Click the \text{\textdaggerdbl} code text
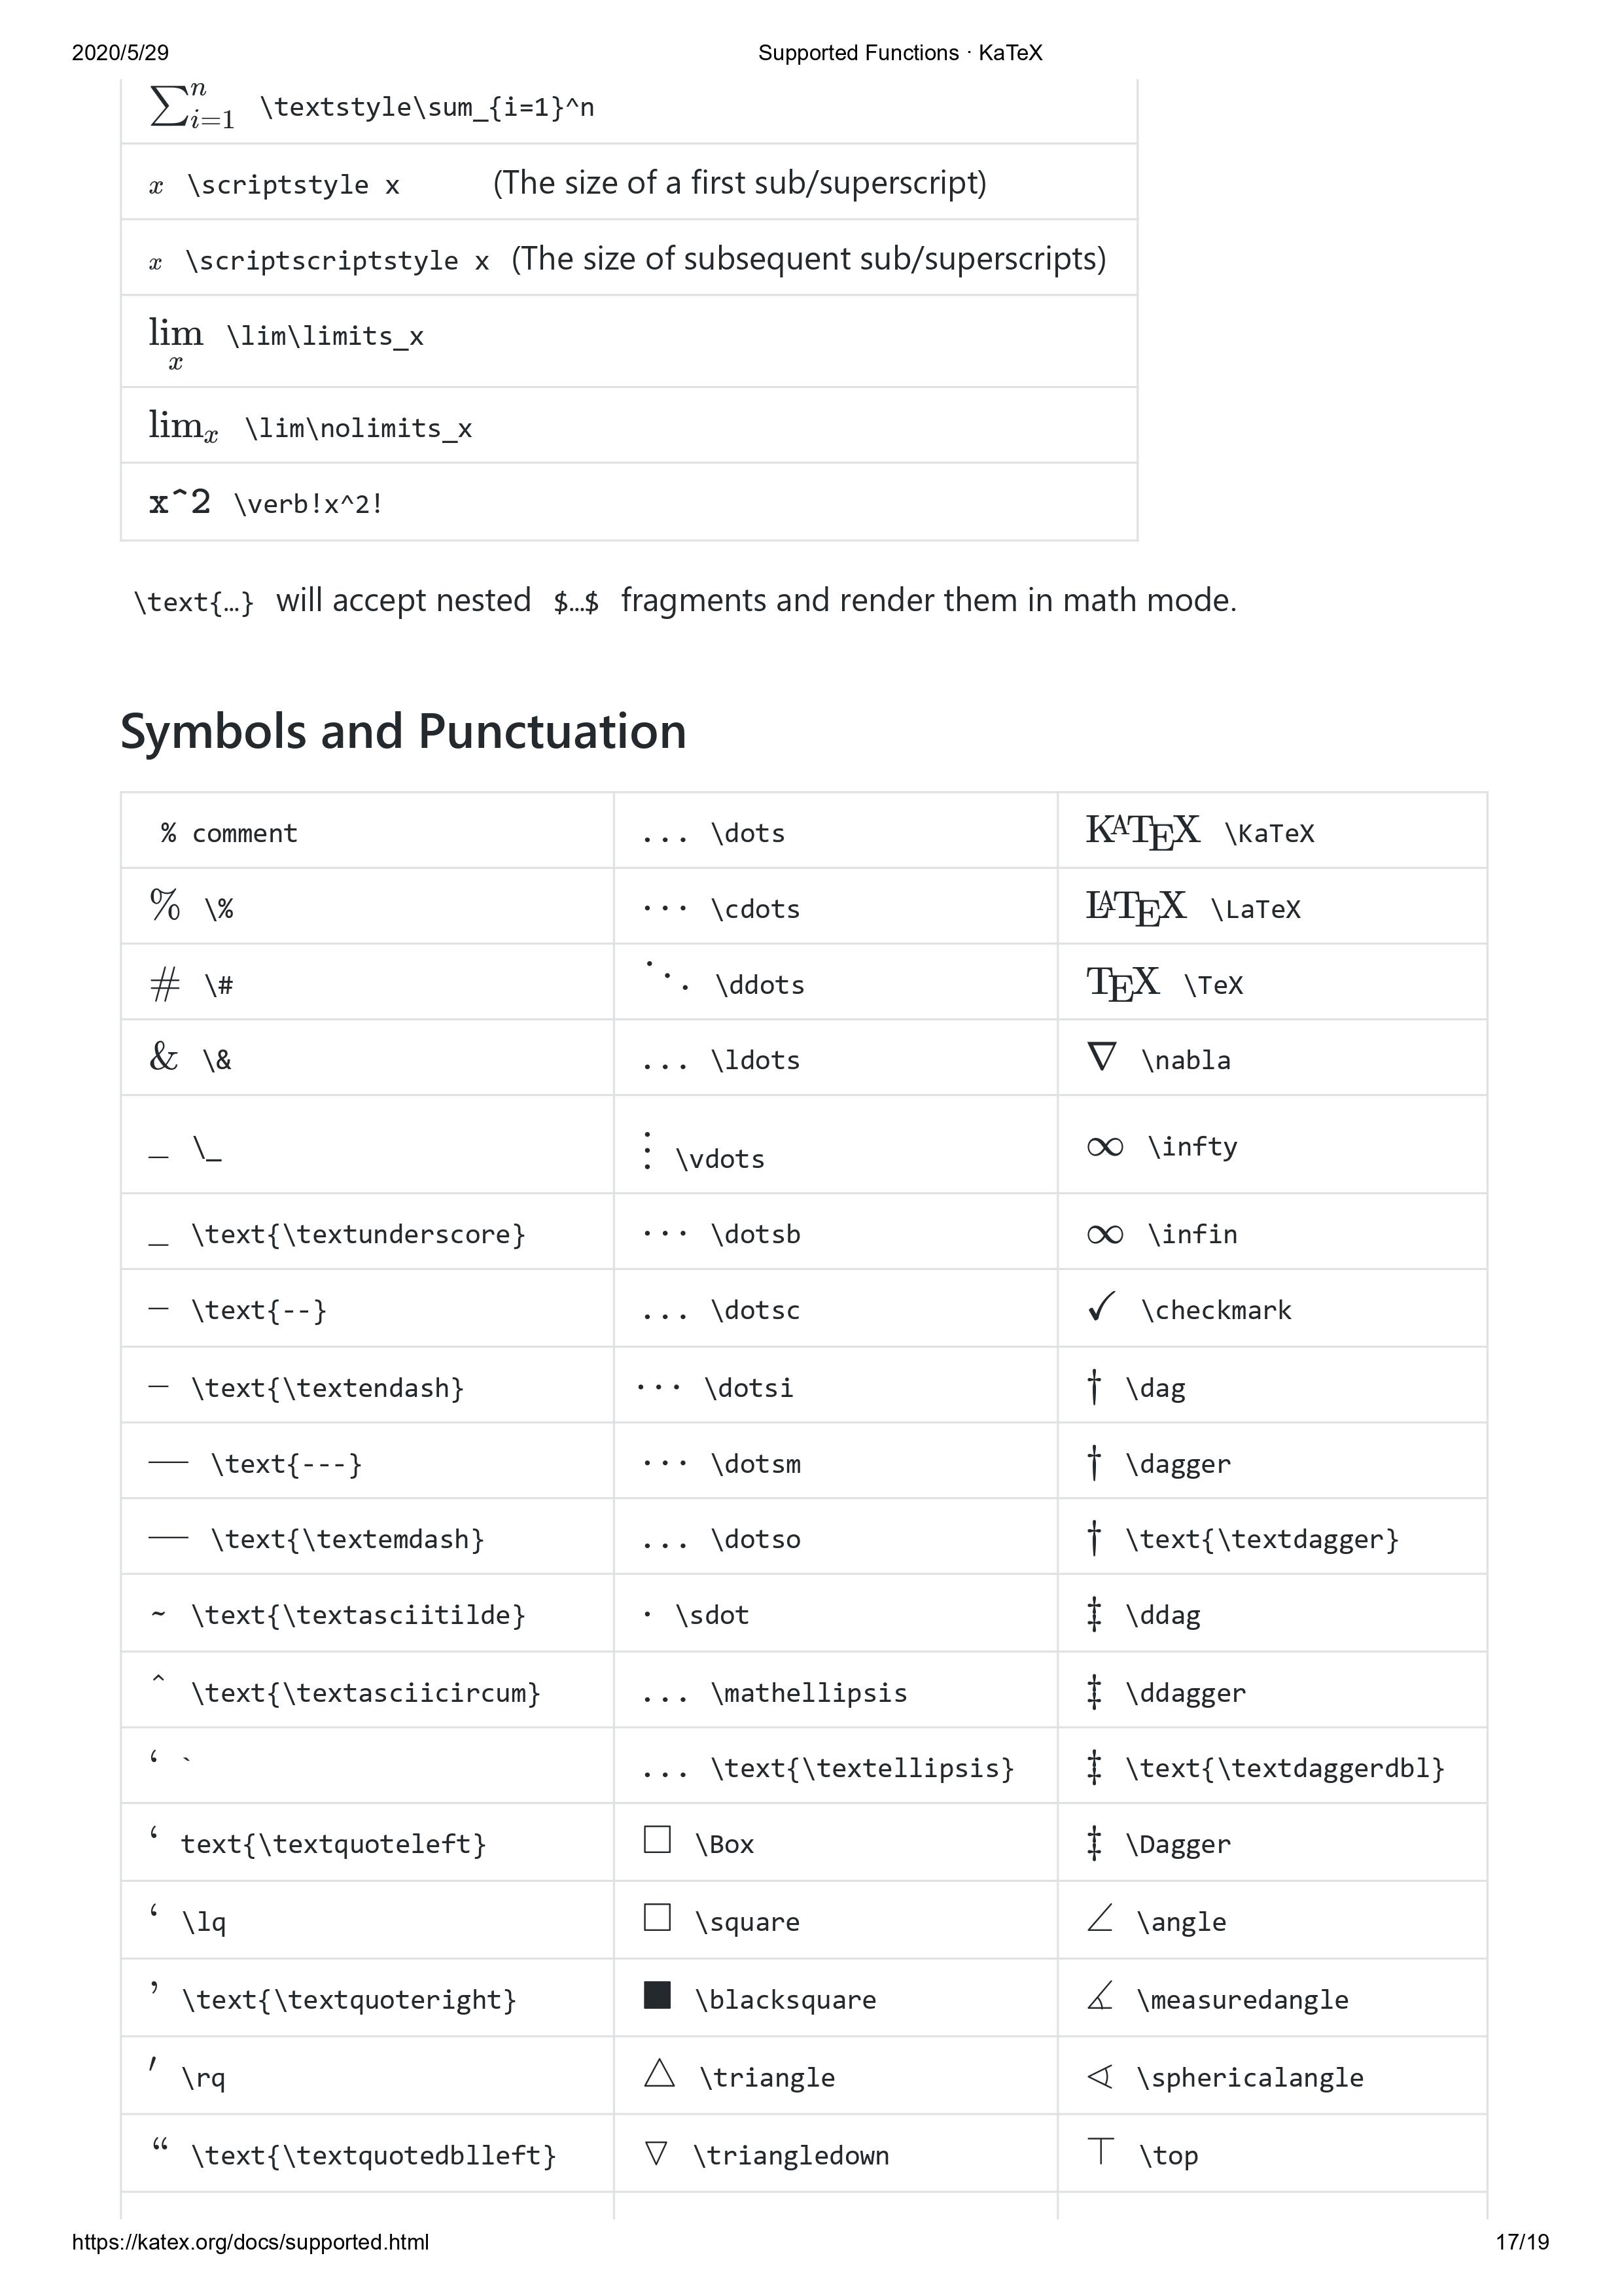 [x=1284, y=1768]
